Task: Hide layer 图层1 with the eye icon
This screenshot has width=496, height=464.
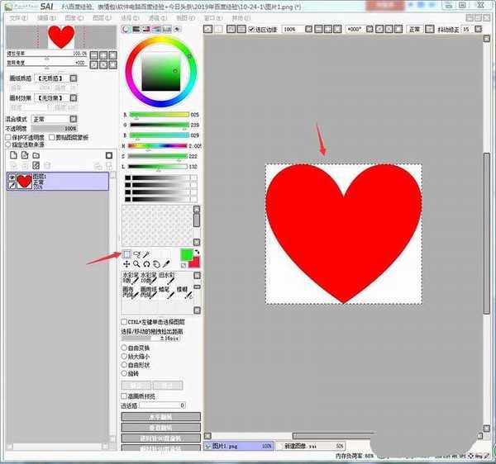Action: click(12, 177)
